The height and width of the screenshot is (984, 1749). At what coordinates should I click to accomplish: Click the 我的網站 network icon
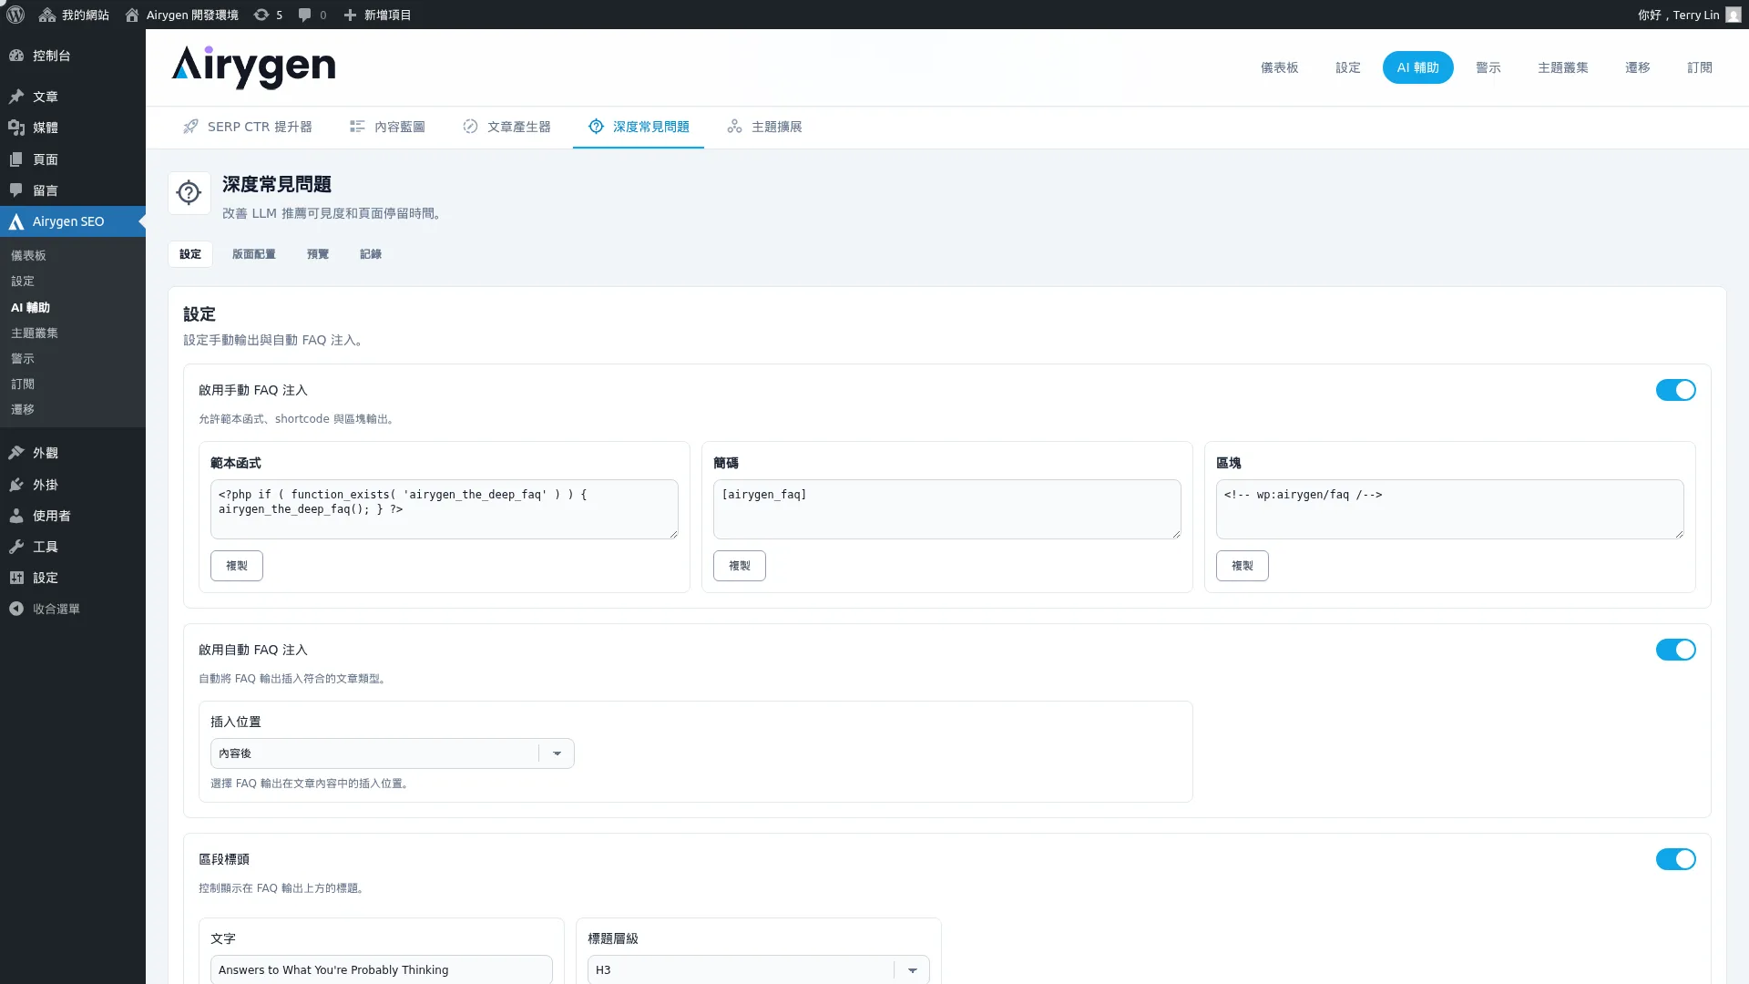(x=46, y=15)
